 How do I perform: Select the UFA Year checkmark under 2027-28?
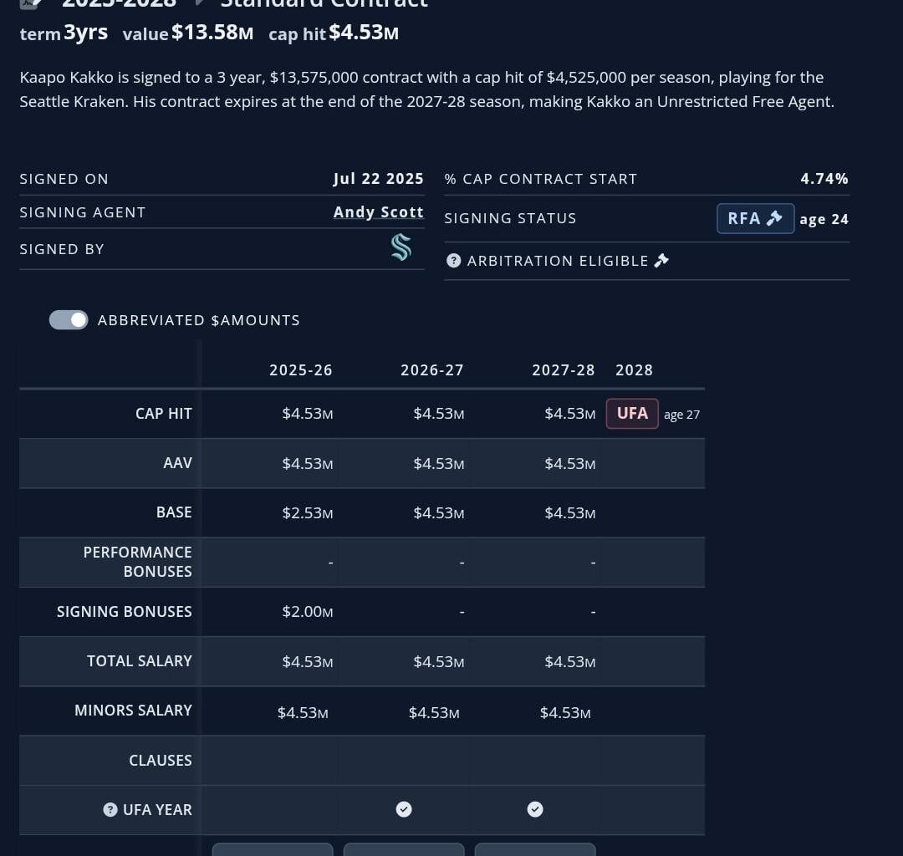point(535,809)
